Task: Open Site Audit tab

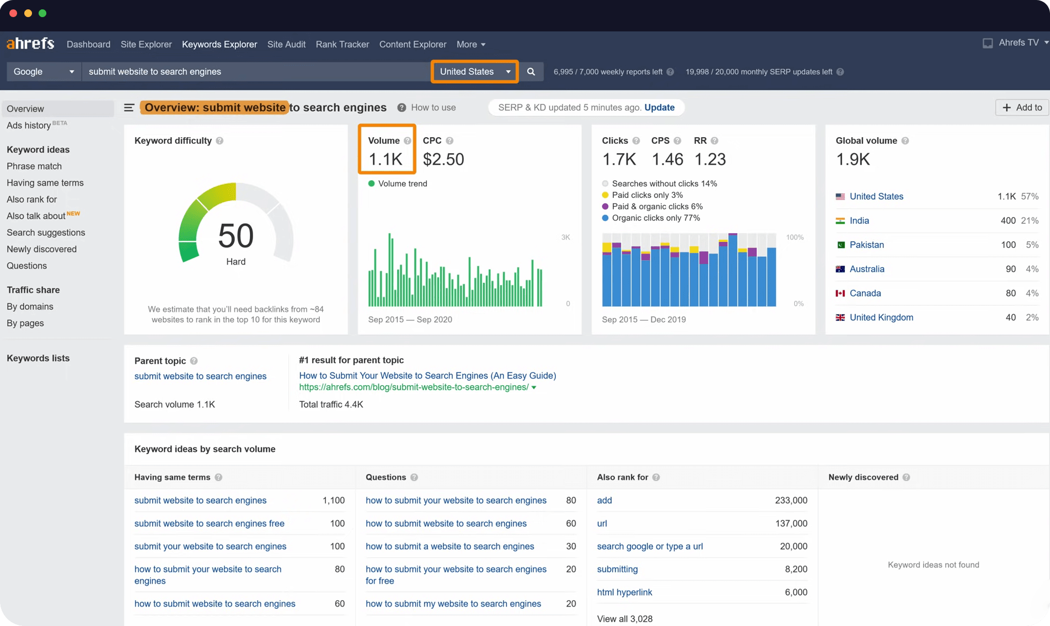Action: click(286, 44)
